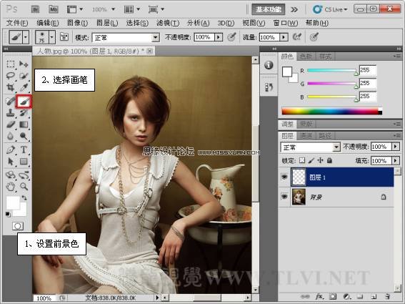The image size is (405, 304).
Task: Open the 窗口(W) menu
Action: pos(286,23)
